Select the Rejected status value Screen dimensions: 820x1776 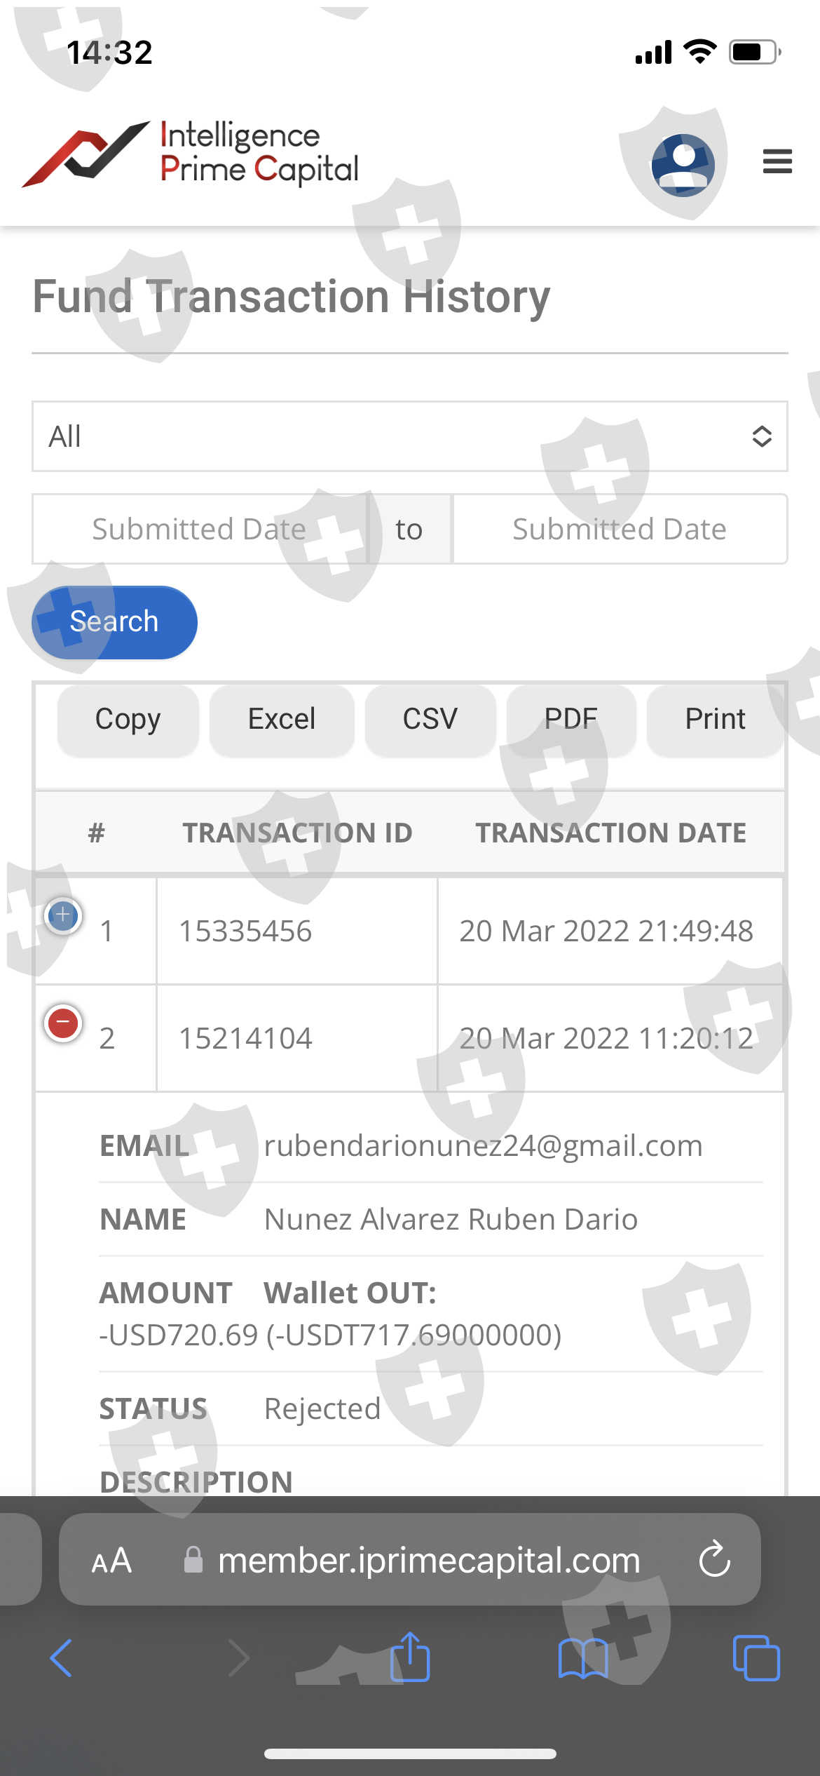point(322,1409)
